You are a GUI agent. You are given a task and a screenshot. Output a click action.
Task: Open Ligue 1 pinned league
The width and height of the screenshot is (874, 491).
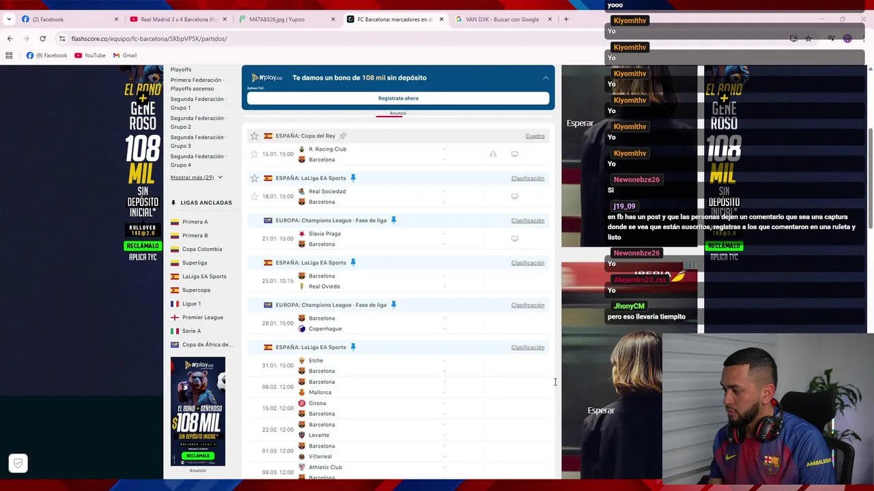[x=191, y=303]
